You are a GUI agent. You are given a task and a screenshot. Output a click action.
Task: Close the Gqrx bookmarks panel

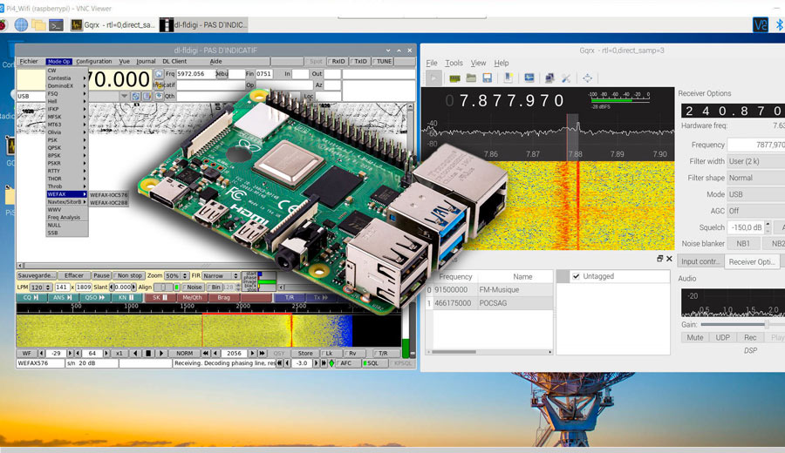click(x=669, y=259)
